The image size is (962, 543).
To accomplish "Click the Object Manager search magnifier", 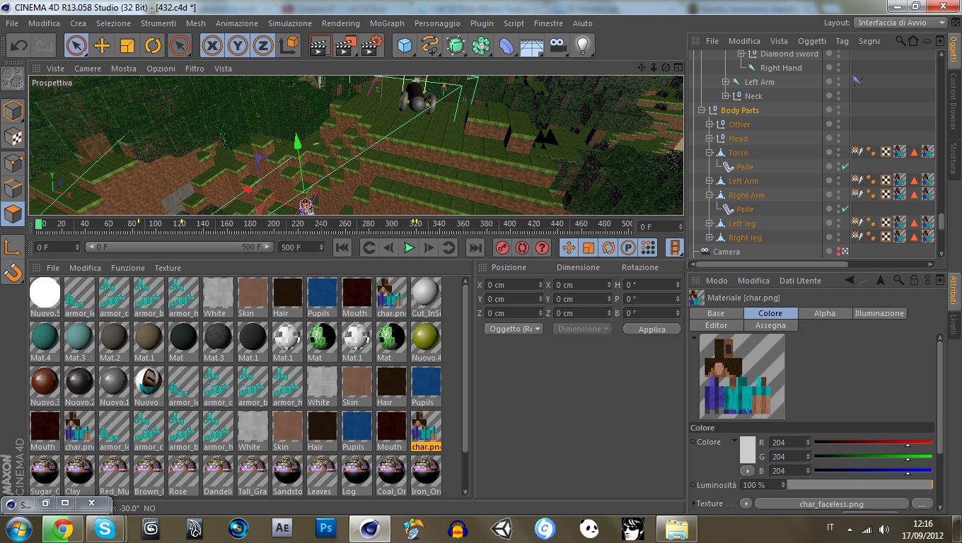I will click(900, 41).
